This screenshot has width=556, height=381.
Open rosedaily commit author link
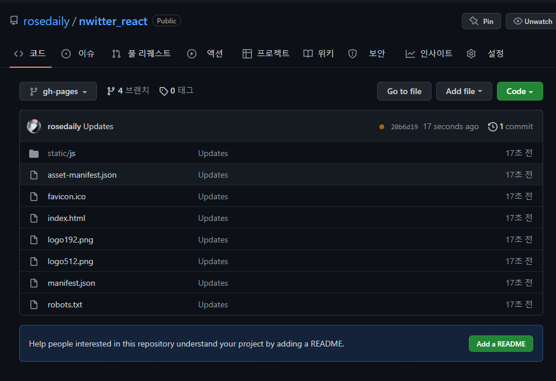tap(64, 127)
